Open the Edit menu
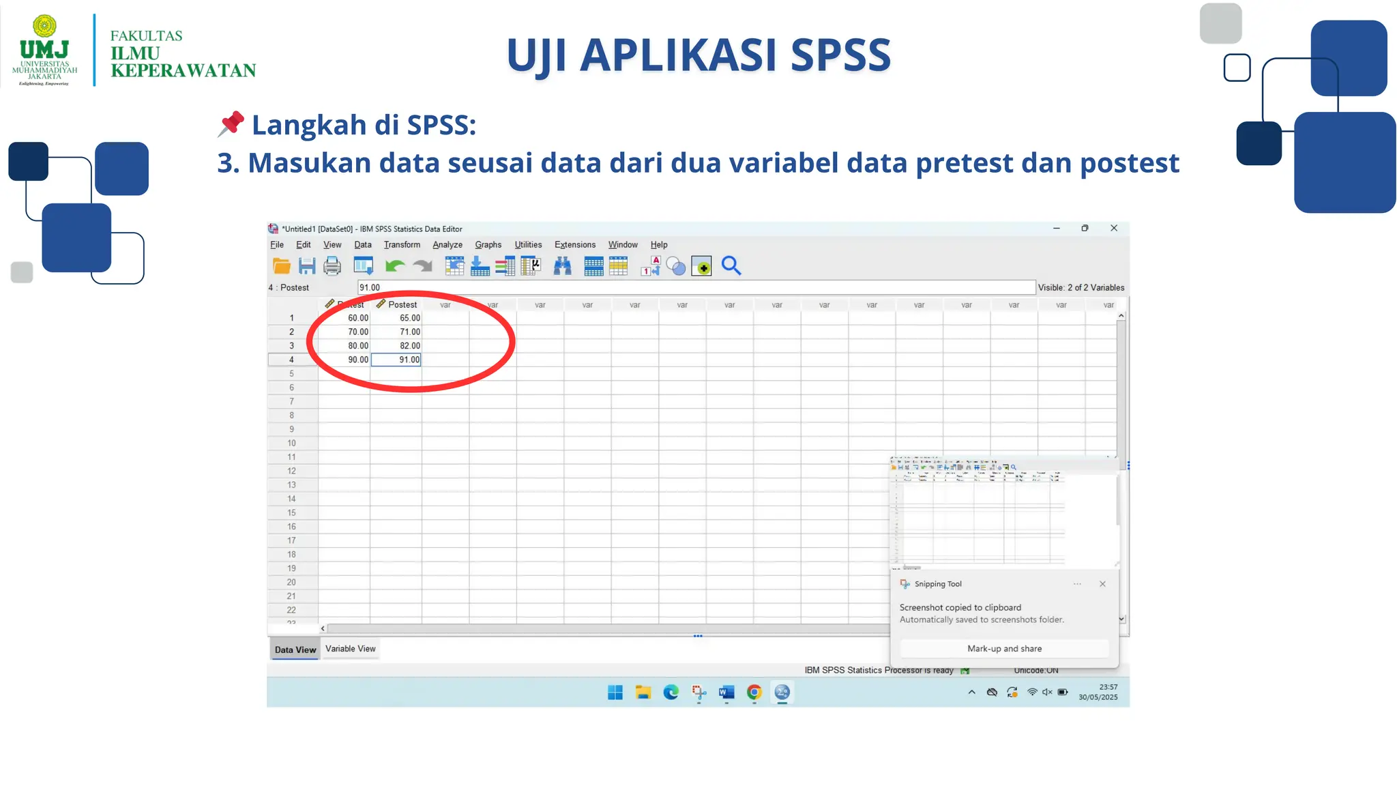The width and height of the screenshot is (1397, 786). 304,245
